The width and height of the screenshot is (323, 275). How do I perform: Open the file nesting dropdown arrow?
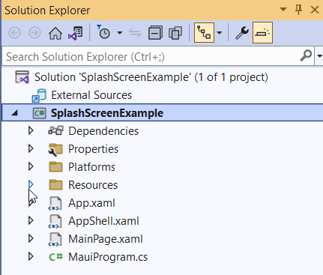(220, 33)
